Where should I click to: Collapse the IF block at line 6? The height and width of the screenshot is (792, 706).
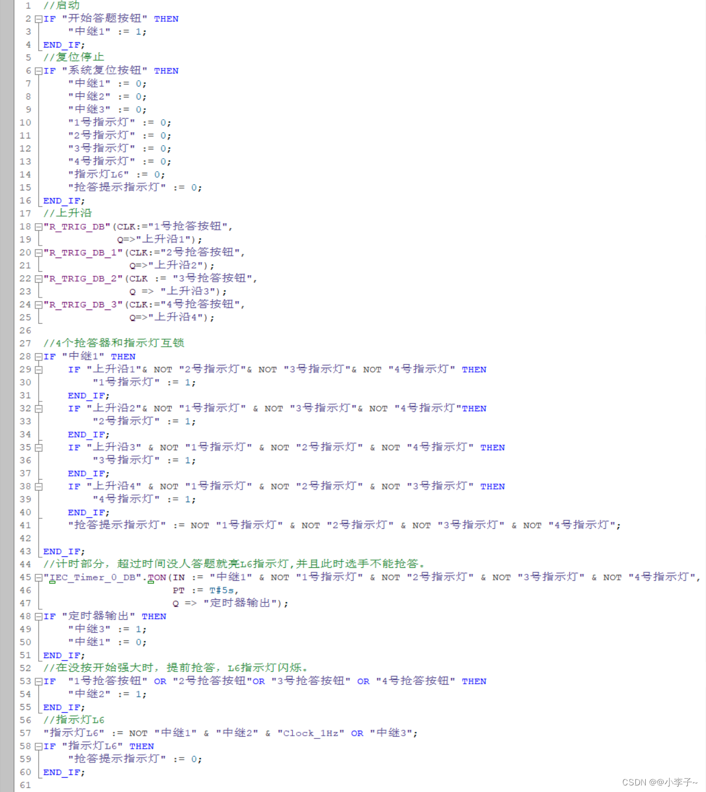point(38,71)
